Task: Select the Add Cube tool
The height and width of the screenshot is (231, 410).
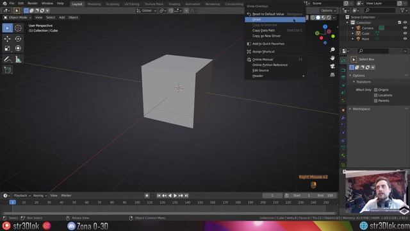Action: click(x=7, y=70)
